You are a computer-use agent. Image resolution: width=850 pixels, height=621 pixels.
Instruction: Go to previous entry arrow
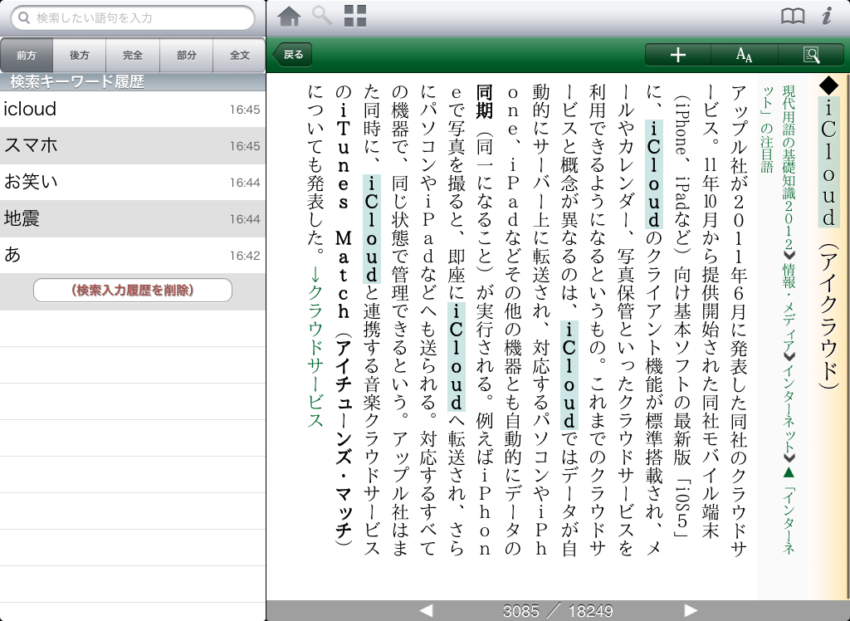point(426,611)
